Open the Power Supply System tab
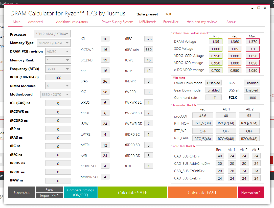This screenshot has height=208, width=274. point(118,22)
